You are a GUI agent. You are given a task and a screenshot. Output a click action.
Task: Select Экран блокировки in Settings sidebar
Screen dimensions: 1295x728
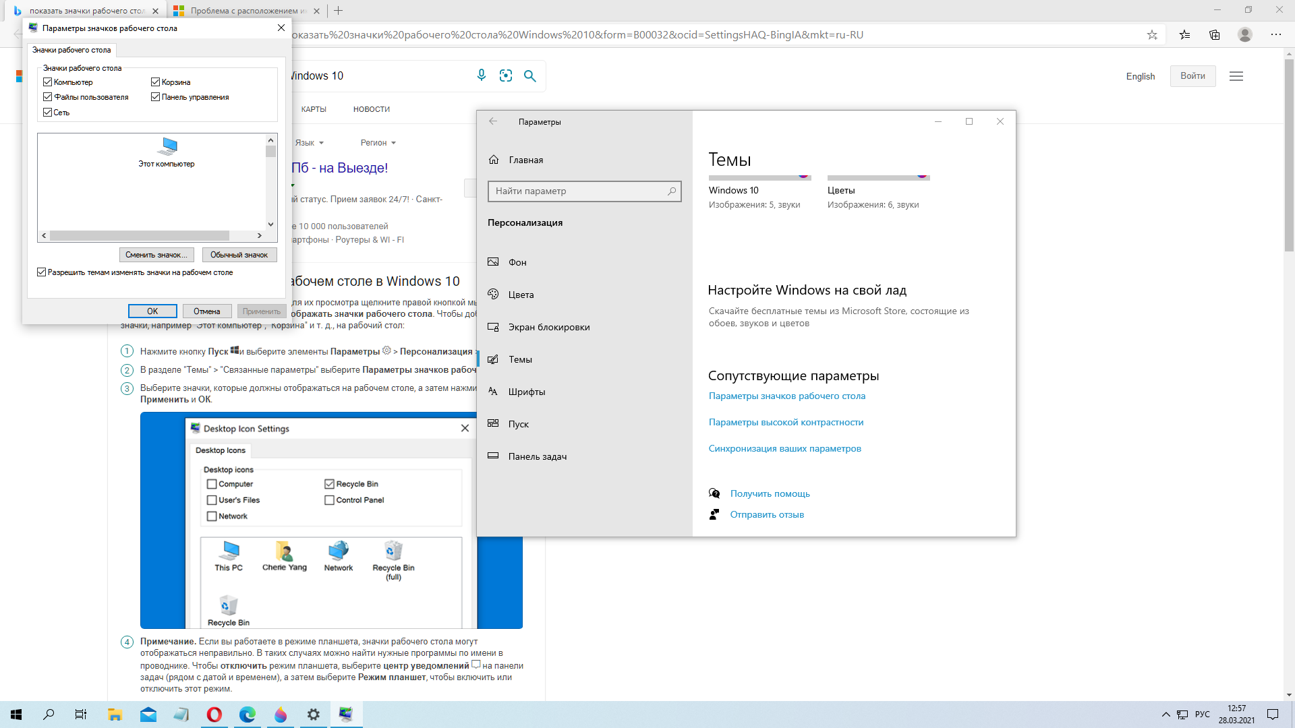click(584, 327)
